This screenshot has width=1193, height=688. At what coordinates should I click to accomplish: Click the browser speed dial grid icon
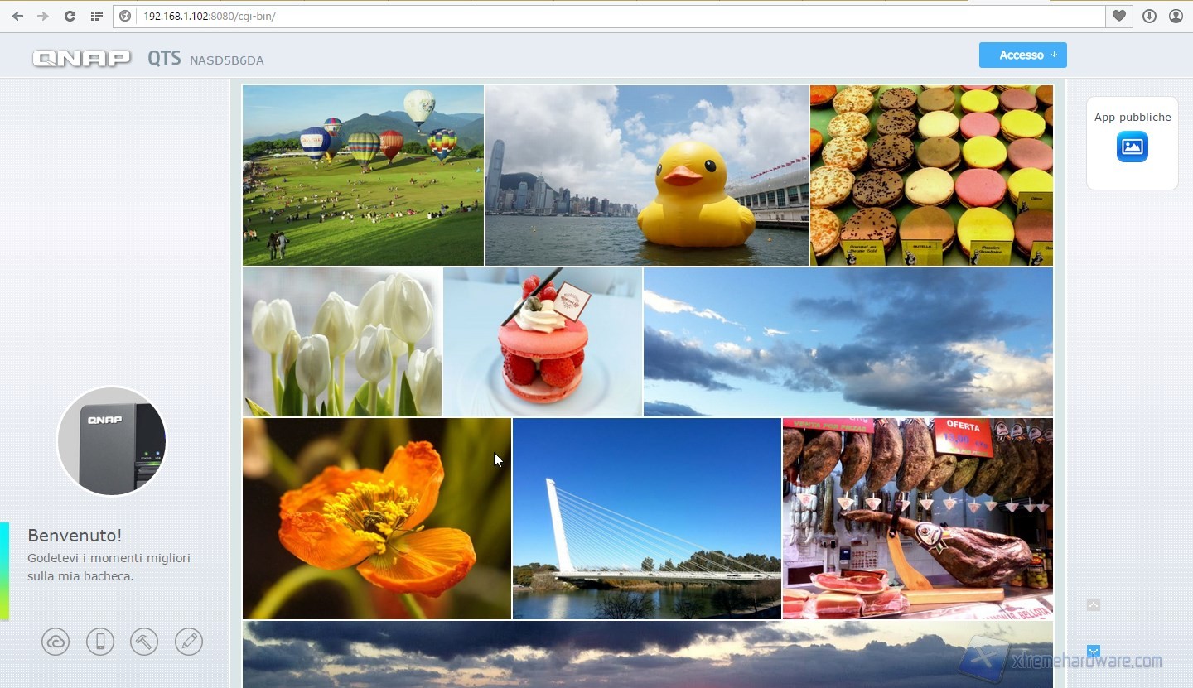97,16
